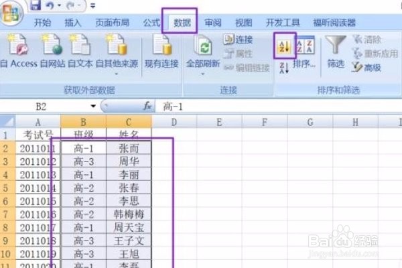The width and height of the screenshot is (402, 268).
Task: Undo the last action
Action: click(x=50, y=5)
